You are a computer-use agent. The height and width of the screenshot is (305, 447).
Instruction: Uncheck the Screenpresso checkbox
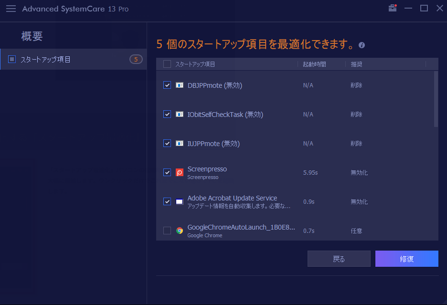click(x=167, y=172)
